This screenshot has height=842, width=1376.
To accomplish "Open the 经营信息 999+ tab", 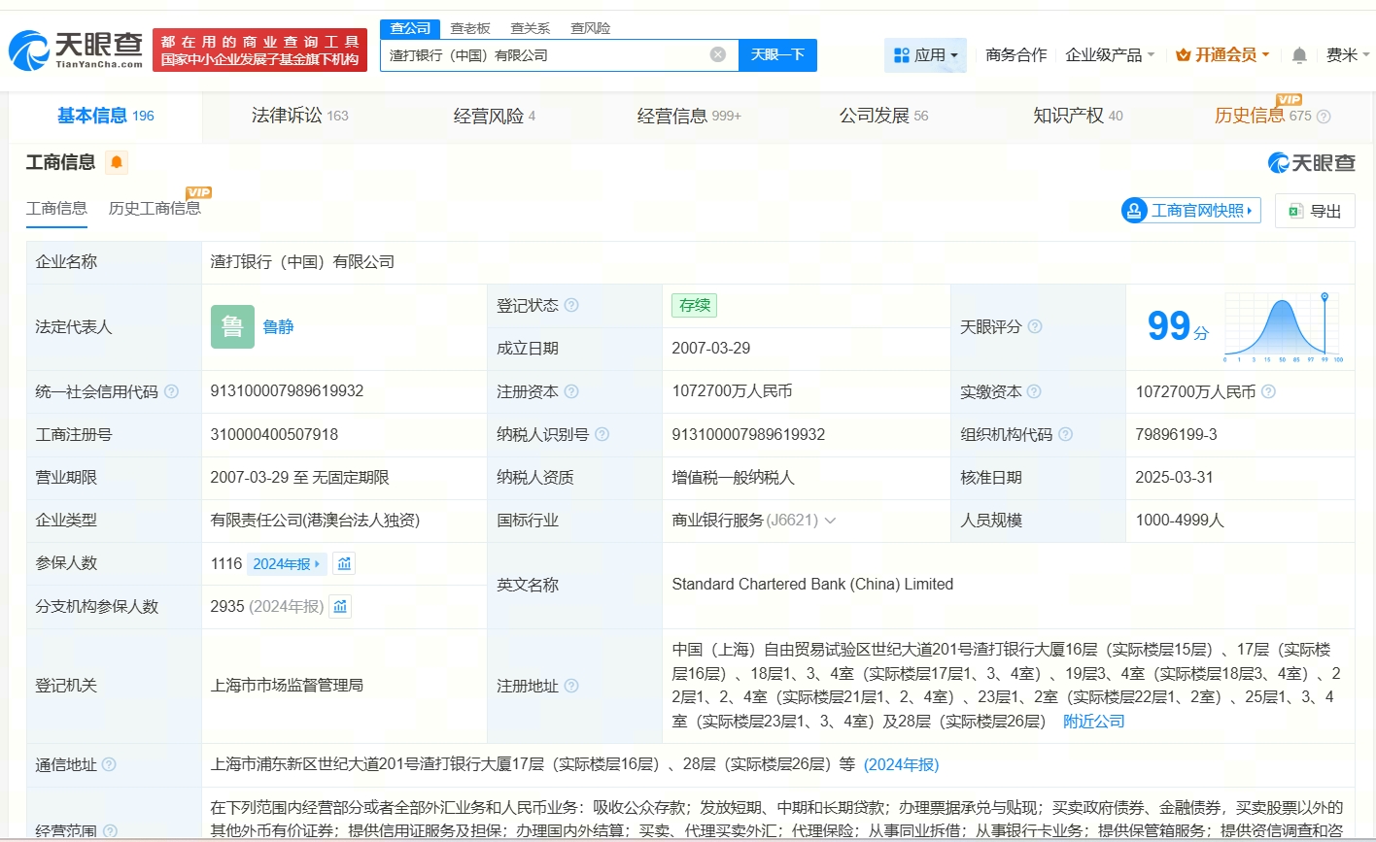I will point(689,116).
